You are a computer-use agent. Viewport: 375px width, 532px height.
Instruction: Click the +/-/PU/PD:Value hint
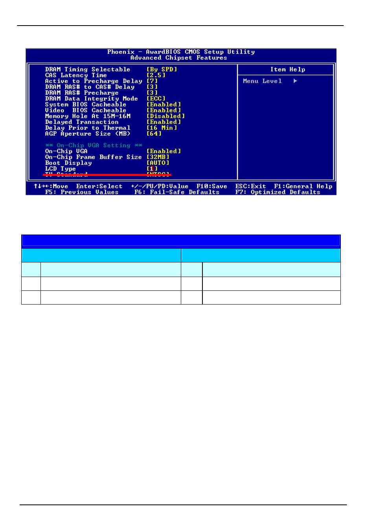[x=160, y=186]
